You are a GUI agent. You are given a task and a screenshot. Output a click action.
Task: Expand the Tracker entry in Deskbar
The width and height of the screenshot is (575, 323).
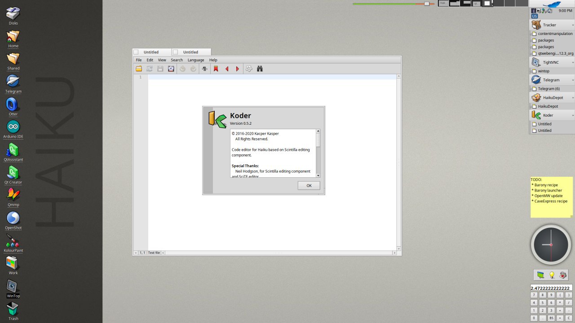coord(572,25)
